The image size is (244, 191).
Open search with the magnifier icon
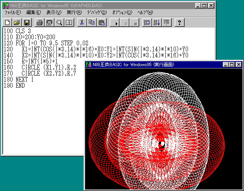[59, 23]
